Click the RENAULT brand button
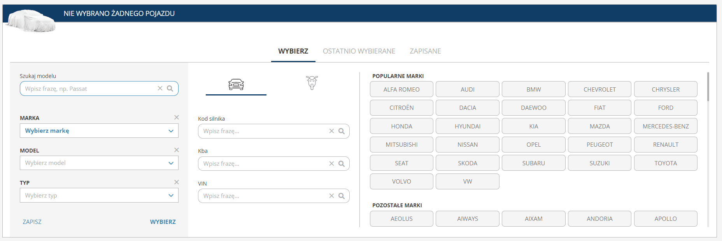This screenshot has height=241, width=722. coord(666,144)
